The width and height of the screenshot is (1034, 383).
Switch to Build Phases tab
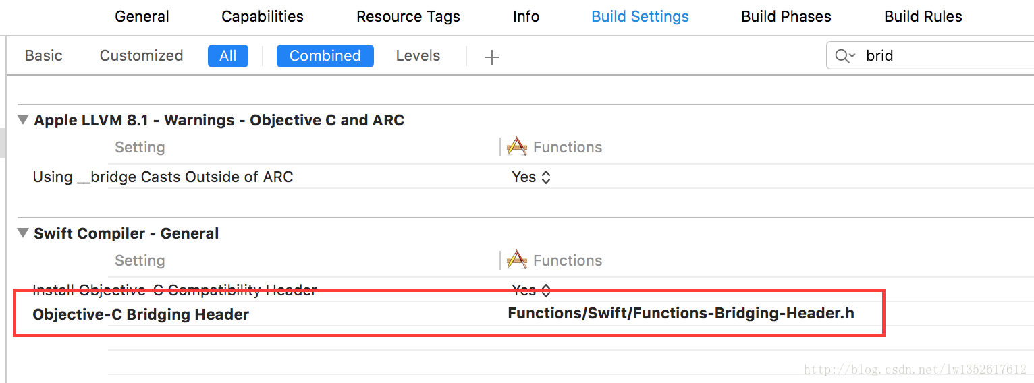(786, 16)
